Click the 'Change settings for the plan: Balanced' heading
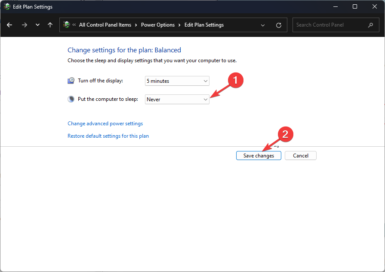The image size is (385, 272). [x=124, y=50]
